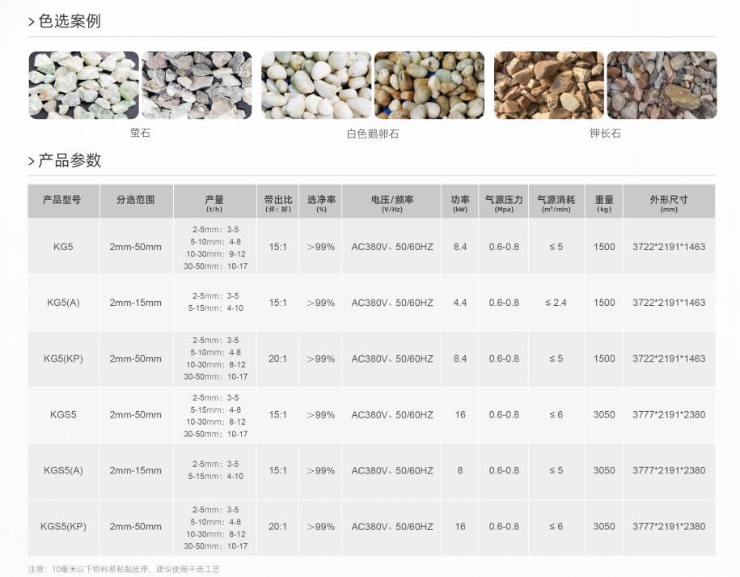Click the green-white fluorite sample photo

pos(83,85)
